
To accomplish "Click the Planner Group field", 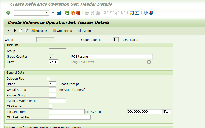I will (52, 95).
